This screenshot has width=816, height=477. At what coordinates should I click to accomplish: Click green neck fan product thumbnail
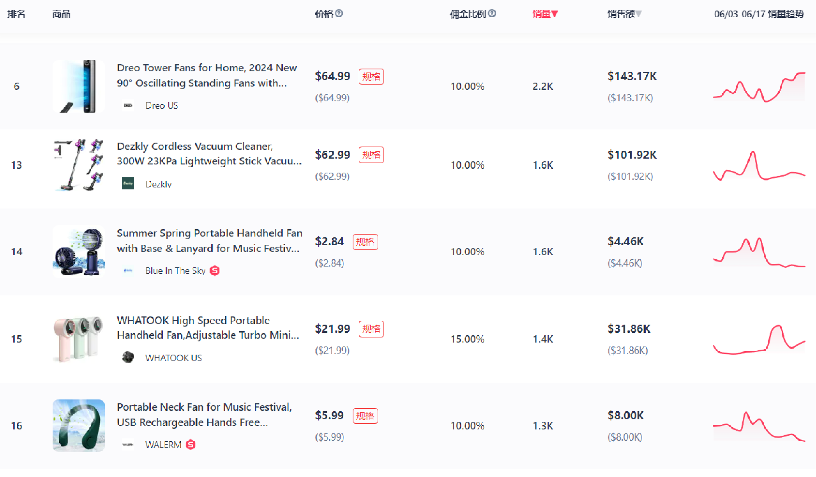pyautogui.click(x=79, y=426)
